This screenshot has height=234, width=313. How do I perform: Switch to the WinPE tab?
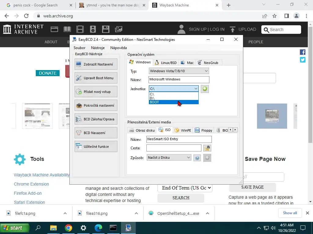tap(183, 130)
